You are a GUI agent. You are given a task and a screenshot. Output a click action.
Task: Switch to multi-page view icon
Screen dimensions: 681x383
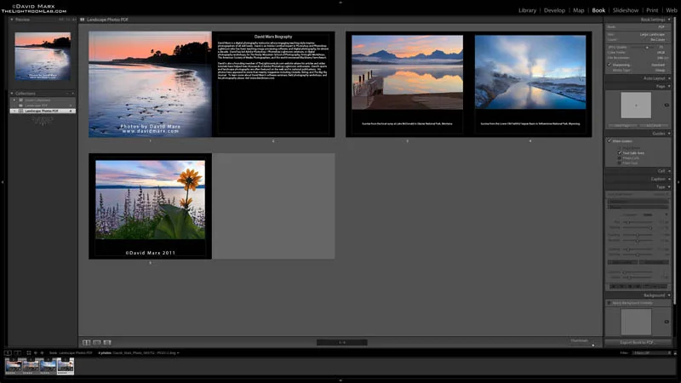click(x=87, y=343)
